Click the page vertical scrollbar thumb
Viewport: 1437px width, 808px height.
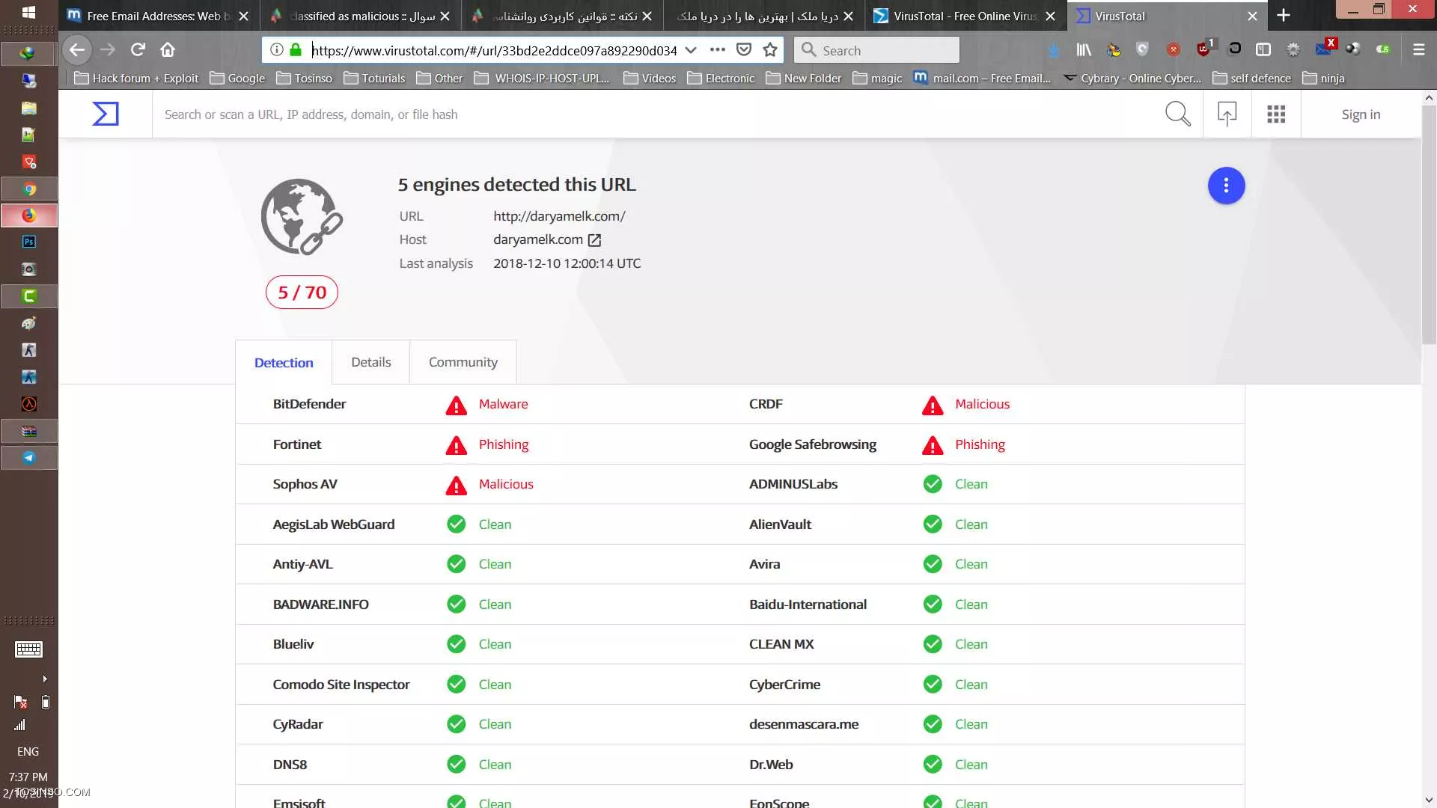pos(1429,224)
